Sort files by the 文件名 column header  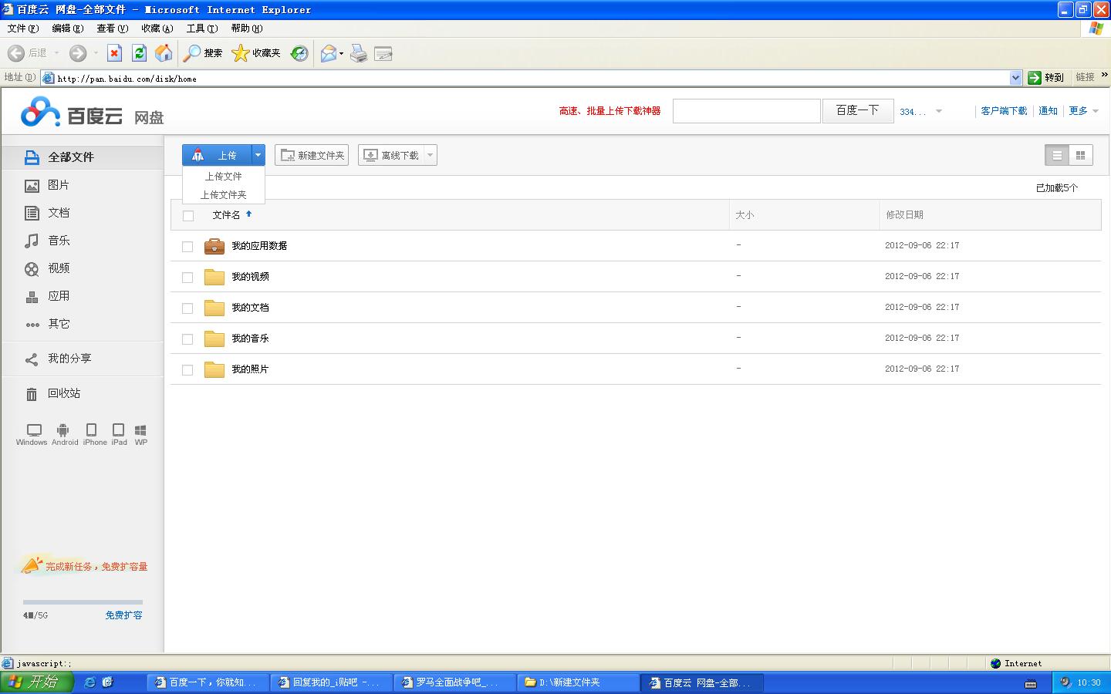(x=226, y=215)
